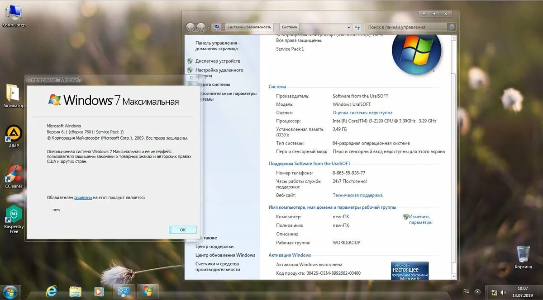Select the AIMP desktop shortcut

click(14, 136)
